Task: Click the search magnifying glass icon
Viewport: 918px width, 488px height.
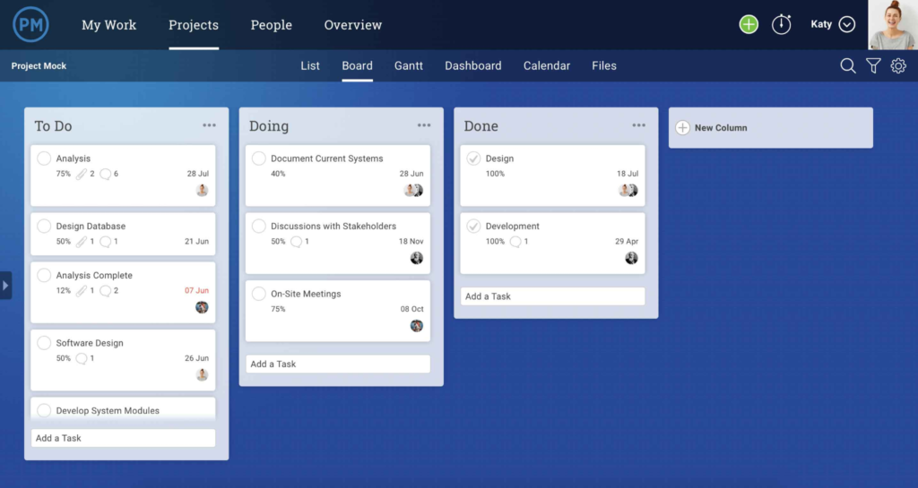Action: click(x=847, y=65)
